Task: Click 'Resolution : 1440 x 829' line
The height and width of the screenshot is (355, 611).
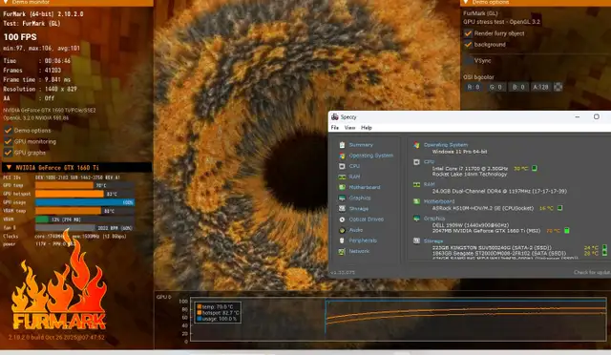Action: point(40,90)
